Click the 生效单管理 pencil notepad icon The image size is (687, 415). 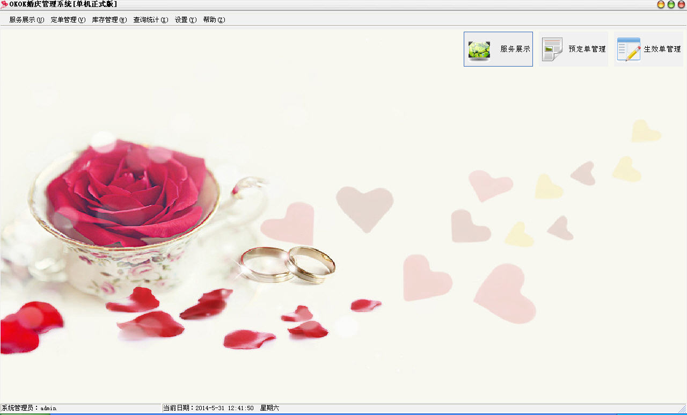point(628,49)
